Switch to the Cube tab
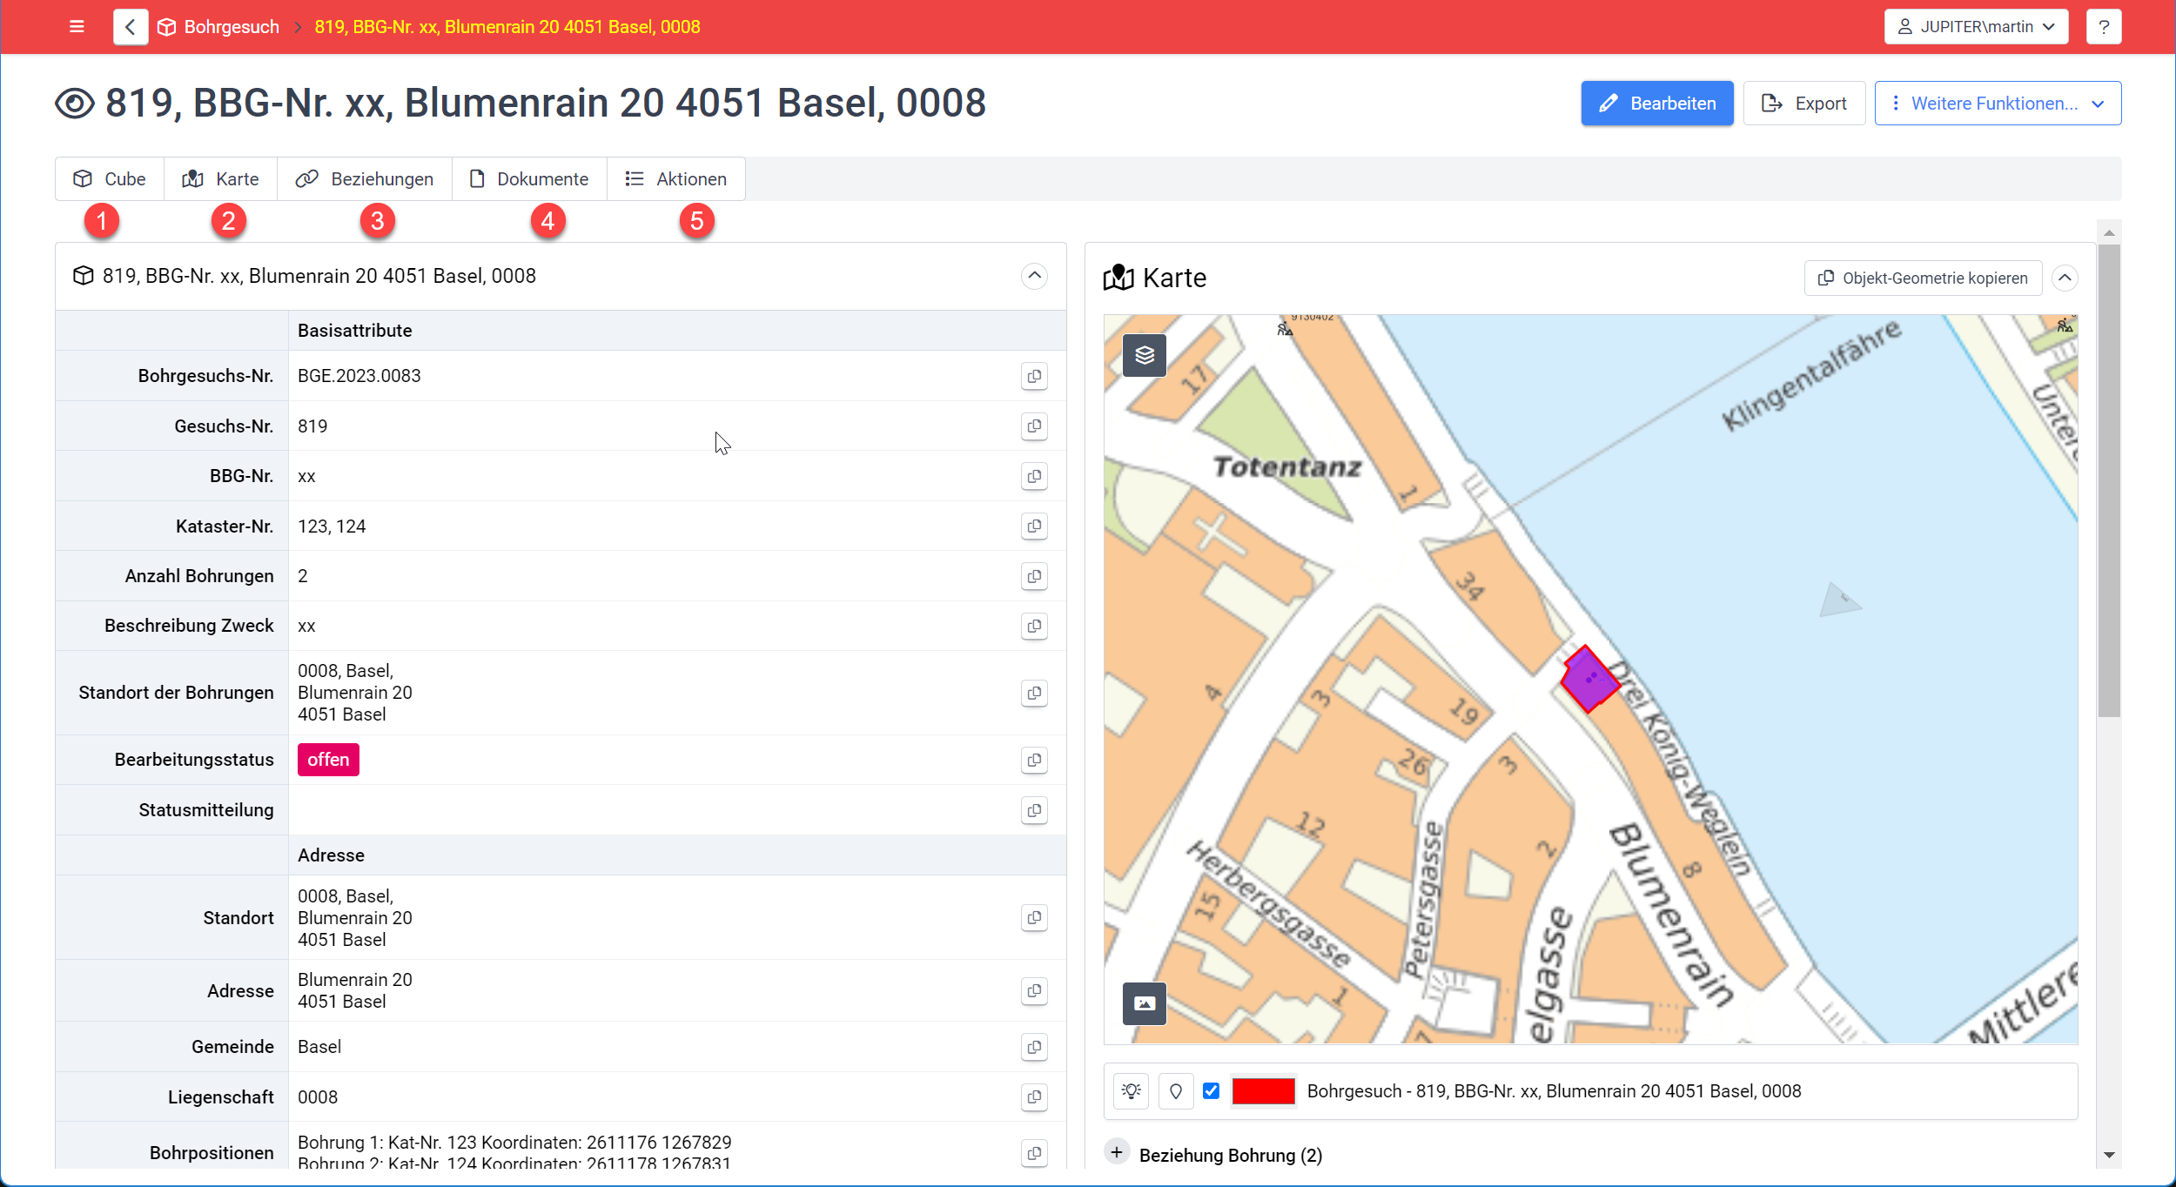The width and height of the screenshot is (2176, 1187). click(x=110, y=178)
